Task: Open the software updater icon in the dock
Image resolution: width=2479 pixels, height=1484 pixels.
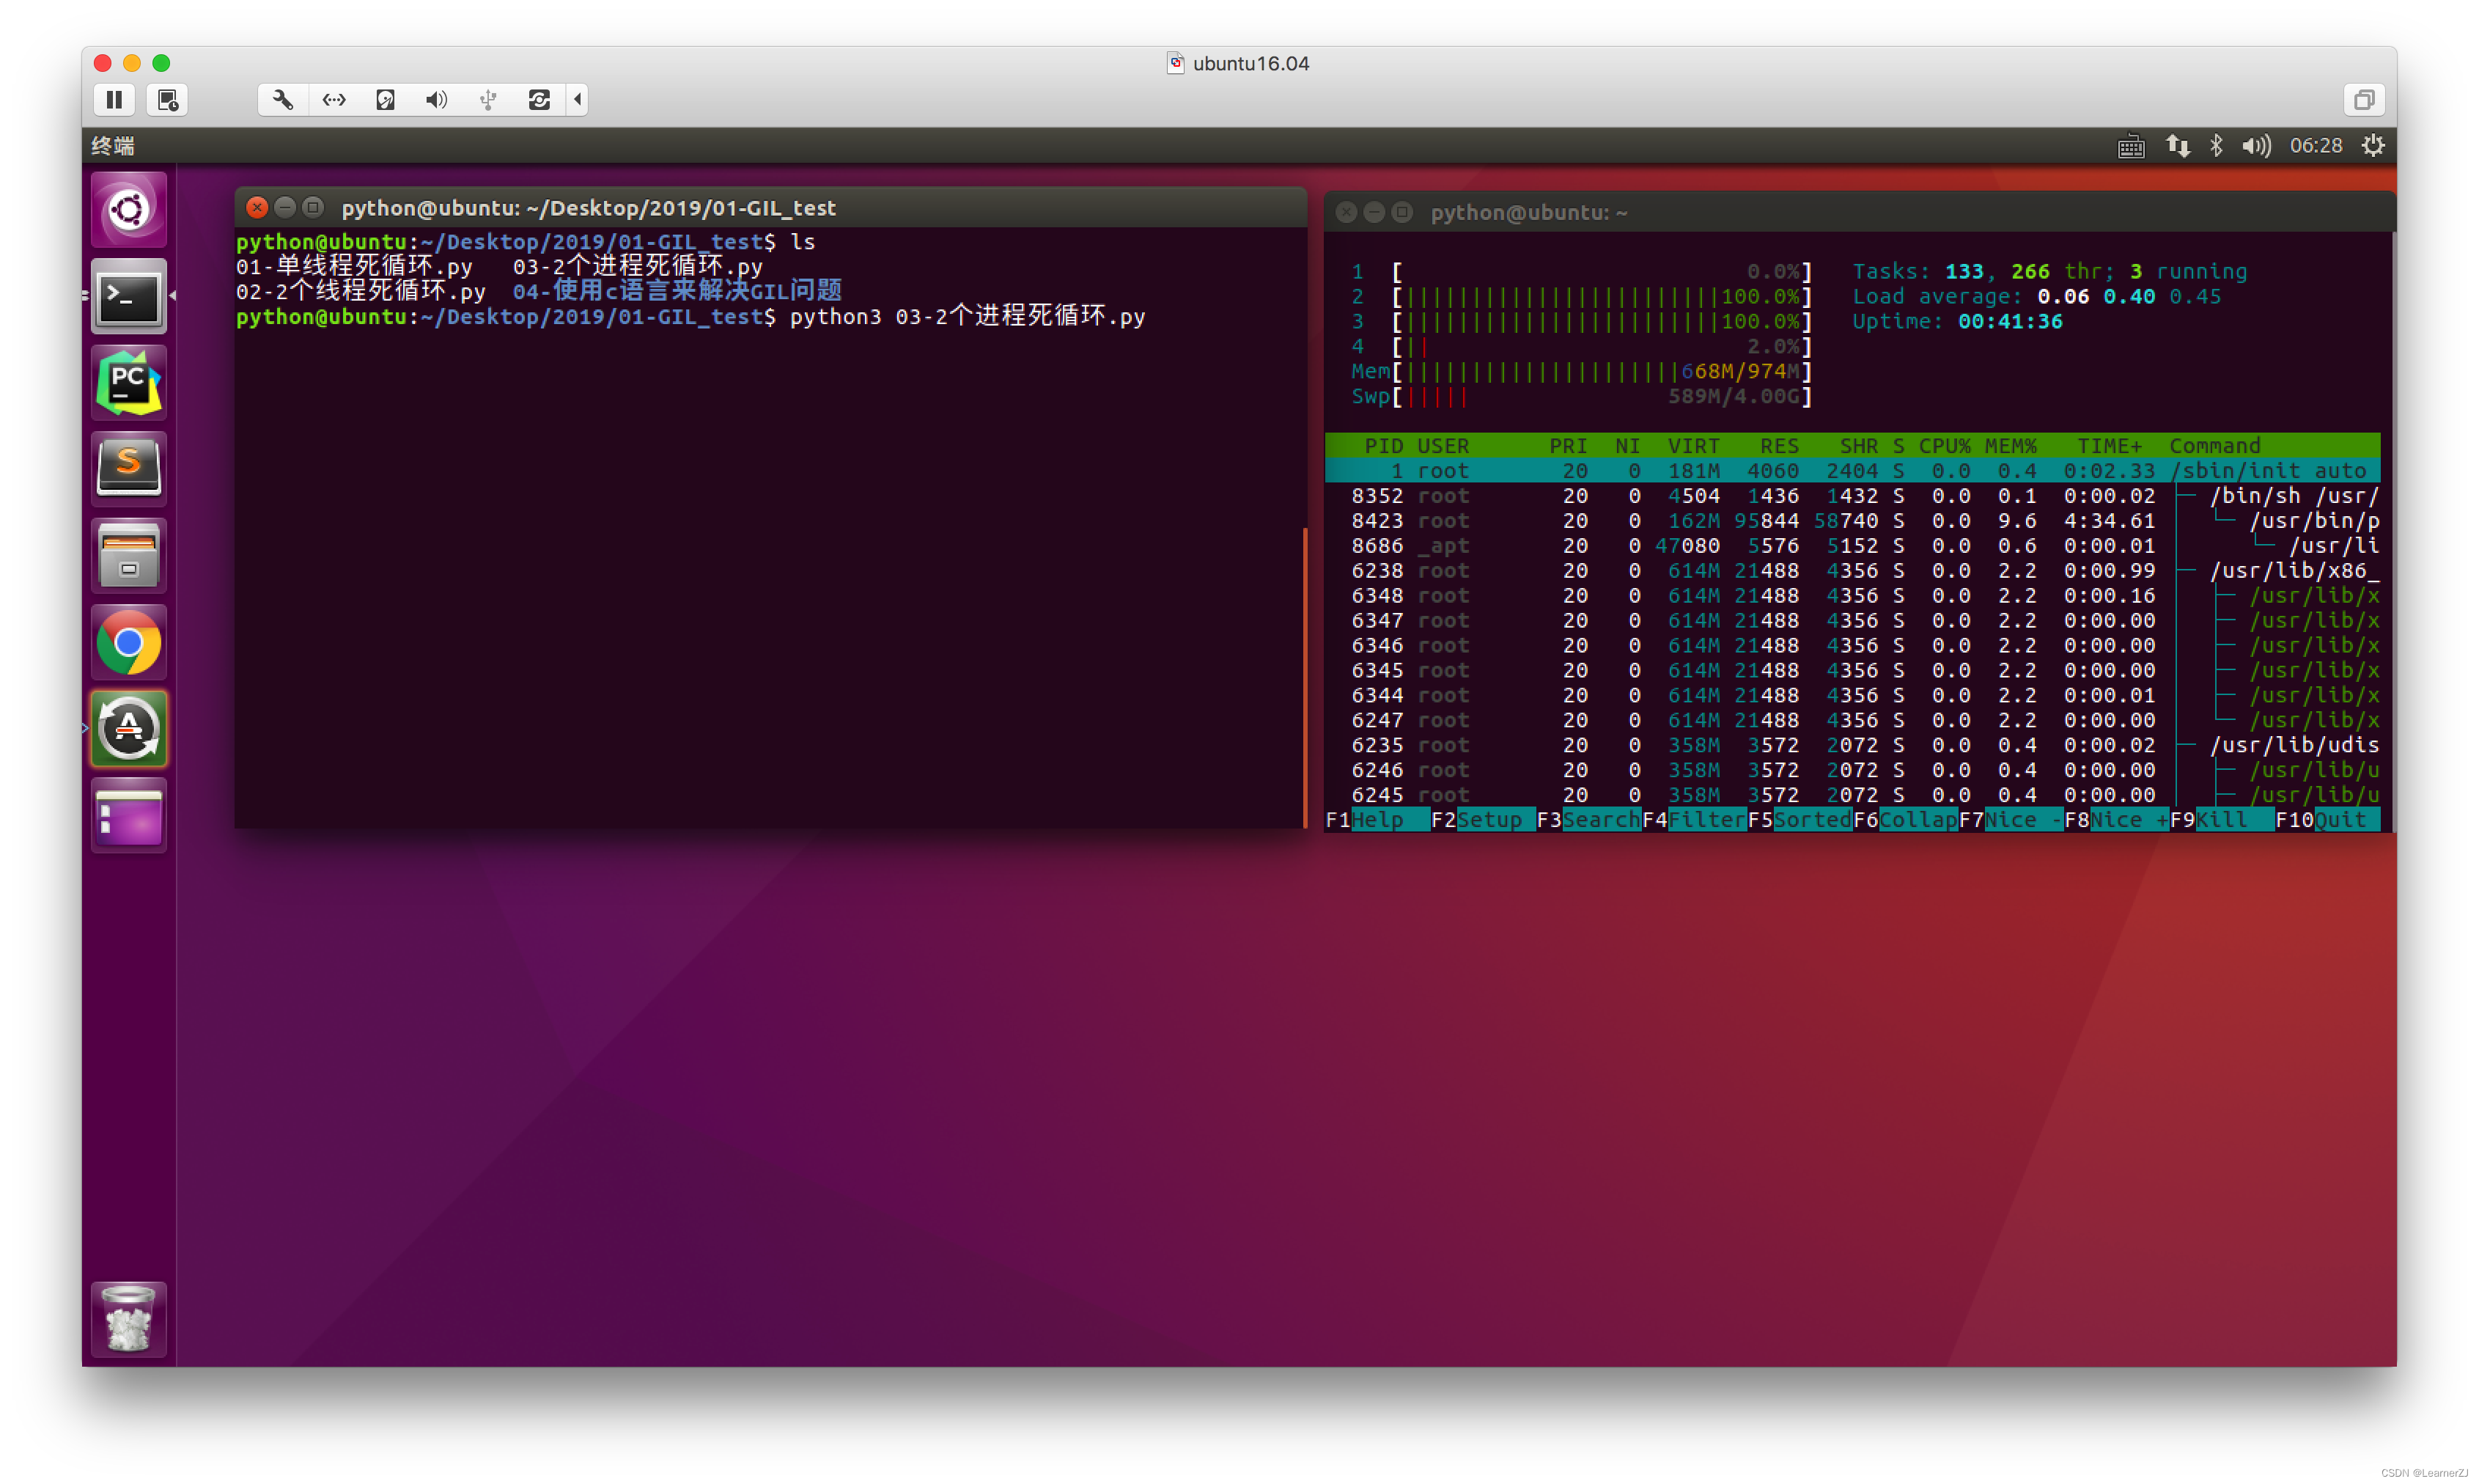Action: (128, 729)
